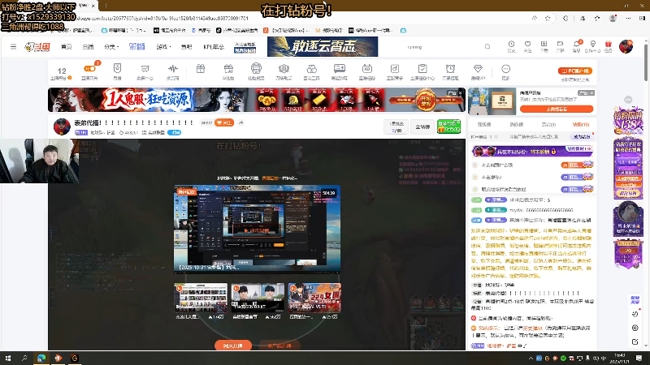This screenshot has height=365, width=650.
Task: Close the ad banner above the stream title
Action: coord(460,92)
